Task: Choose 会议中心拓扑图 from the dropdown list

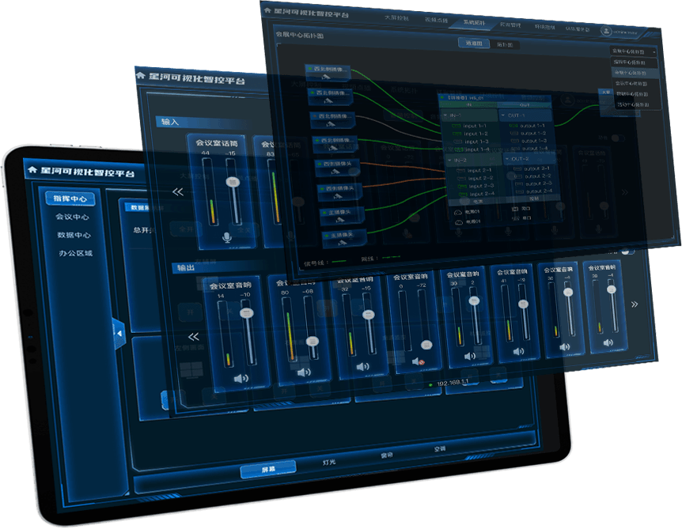Action: click(x=636, y=83)
